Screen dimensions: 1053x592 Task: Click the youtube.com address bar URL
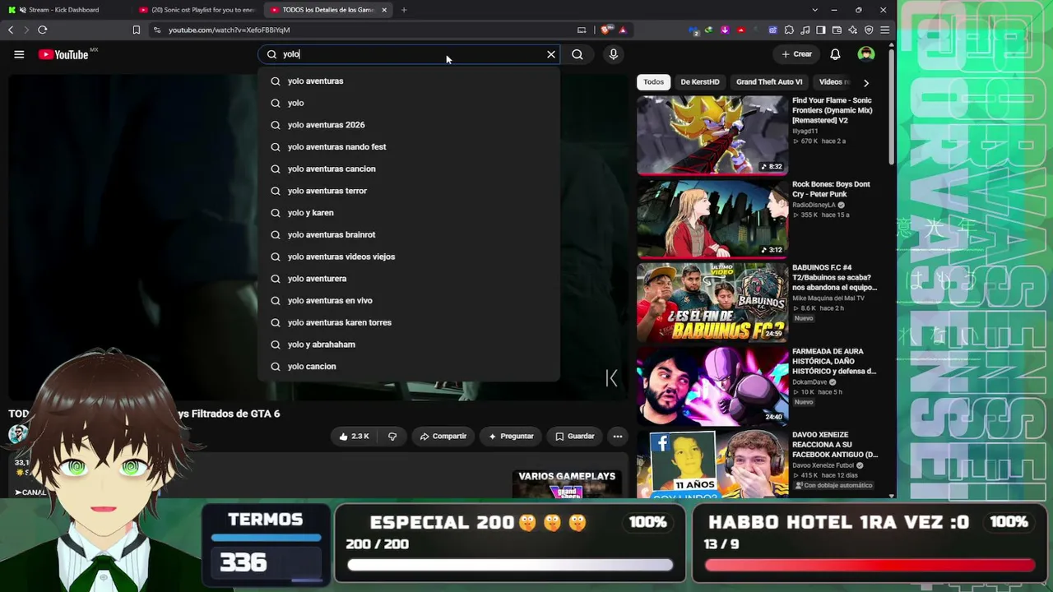230,30
